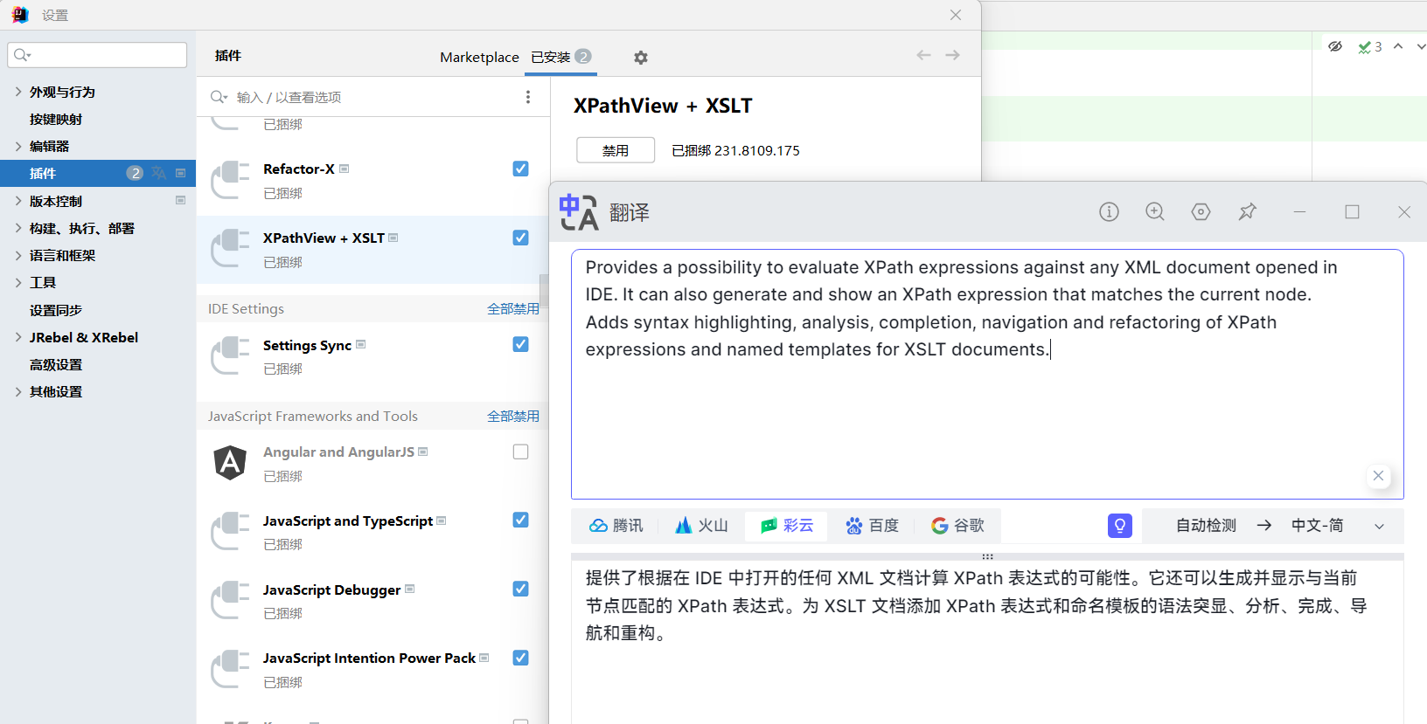Click the search icon in plugin filter
The height and width of the screenshot is (724, 1427).
pyautogui.click(x=219, y=97)
